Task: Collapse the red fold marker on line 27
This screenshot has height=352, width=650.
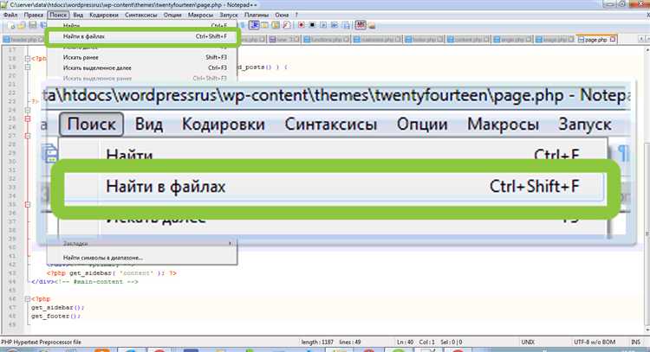Action: (x=28, y=136)
